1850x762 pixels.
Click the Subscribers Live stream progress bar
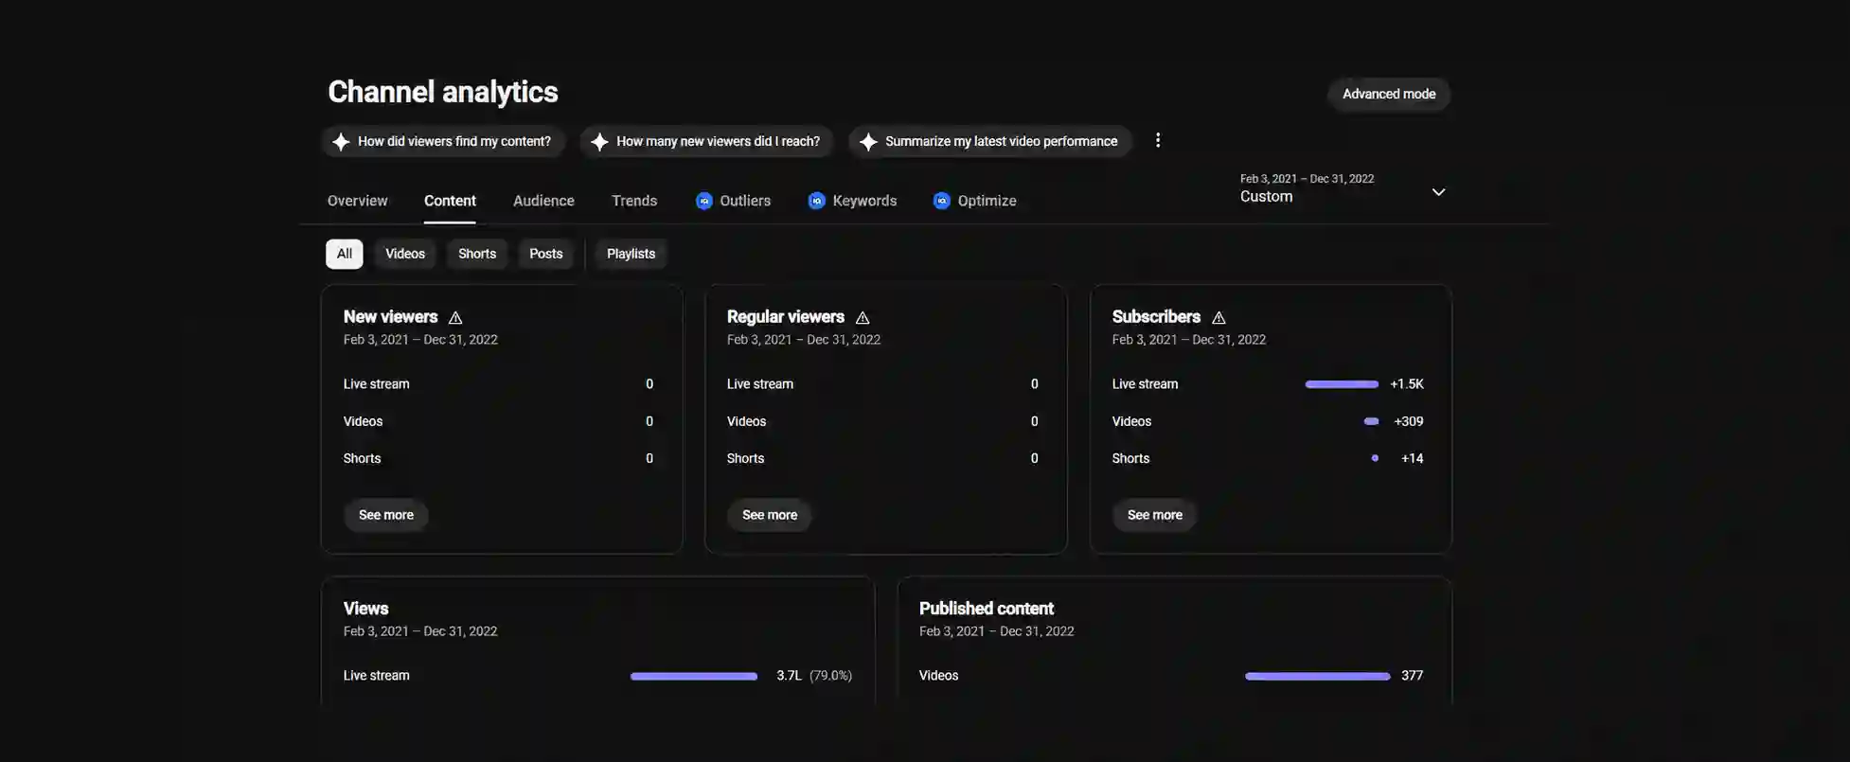coord(1342,384)
